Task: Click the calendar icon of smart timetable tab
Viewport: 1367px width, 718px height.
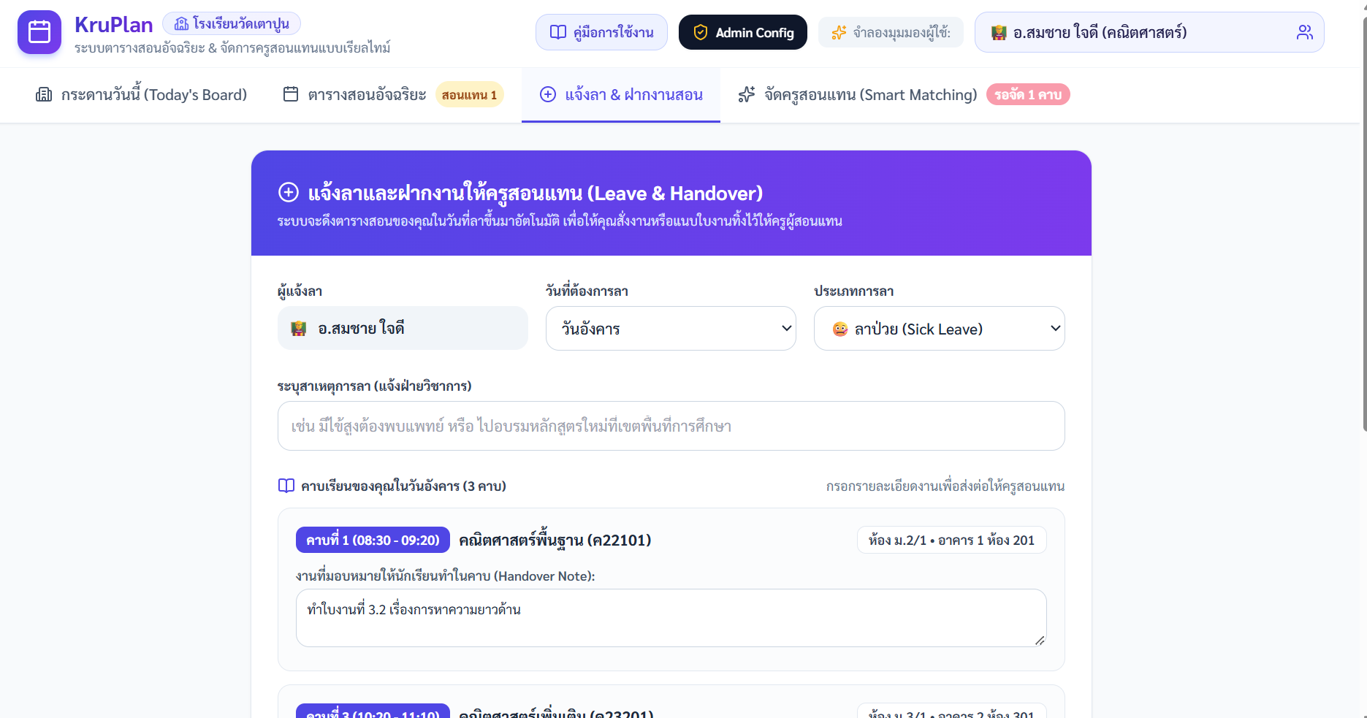Action: (291, 94)
